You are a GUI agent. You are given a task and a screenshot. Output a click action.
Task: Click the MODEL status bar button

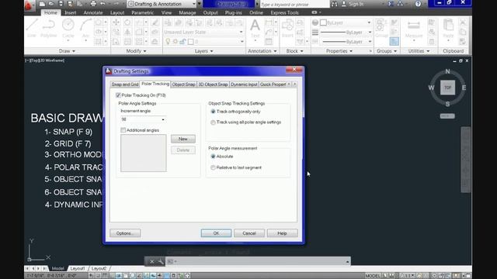(373, 276)
